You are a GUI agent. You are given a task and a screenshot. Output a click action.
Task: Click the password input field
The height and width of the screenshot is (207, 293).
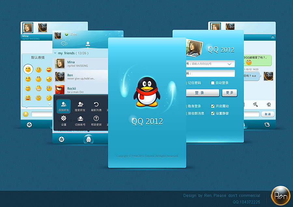point(210,74)
